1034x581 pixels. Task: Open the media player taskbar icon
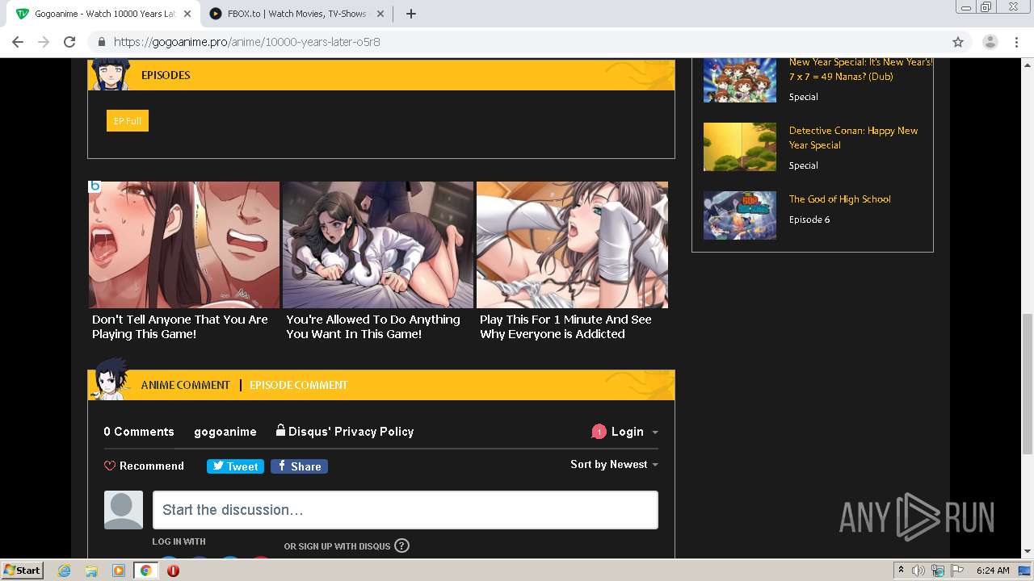point(119,571)
